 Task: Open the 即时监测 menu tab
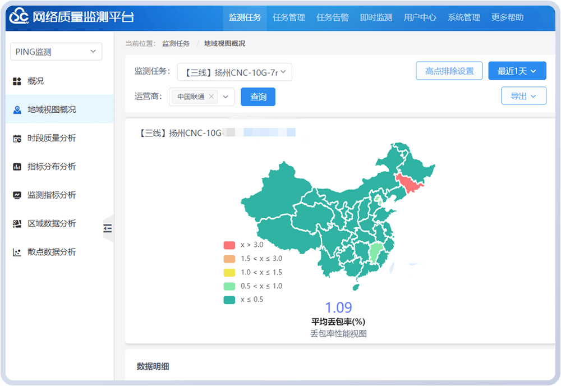pos(376,17)
